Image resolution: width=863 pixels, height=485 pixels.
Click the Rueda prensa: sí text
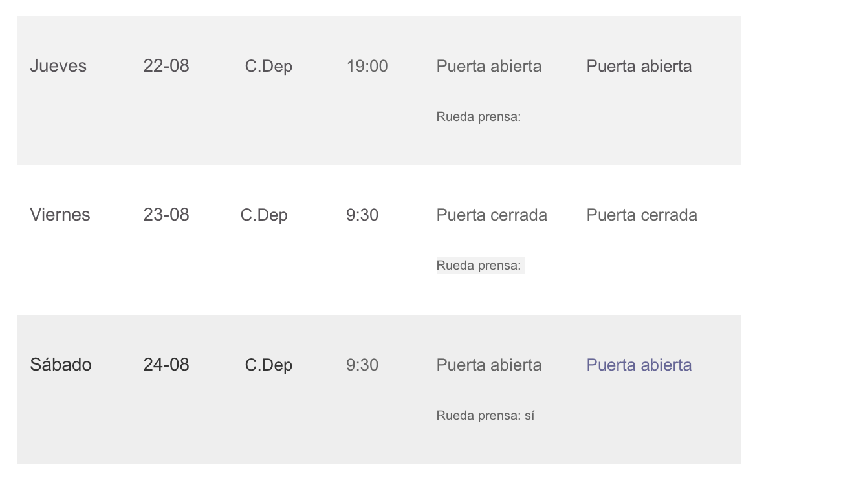485,416
